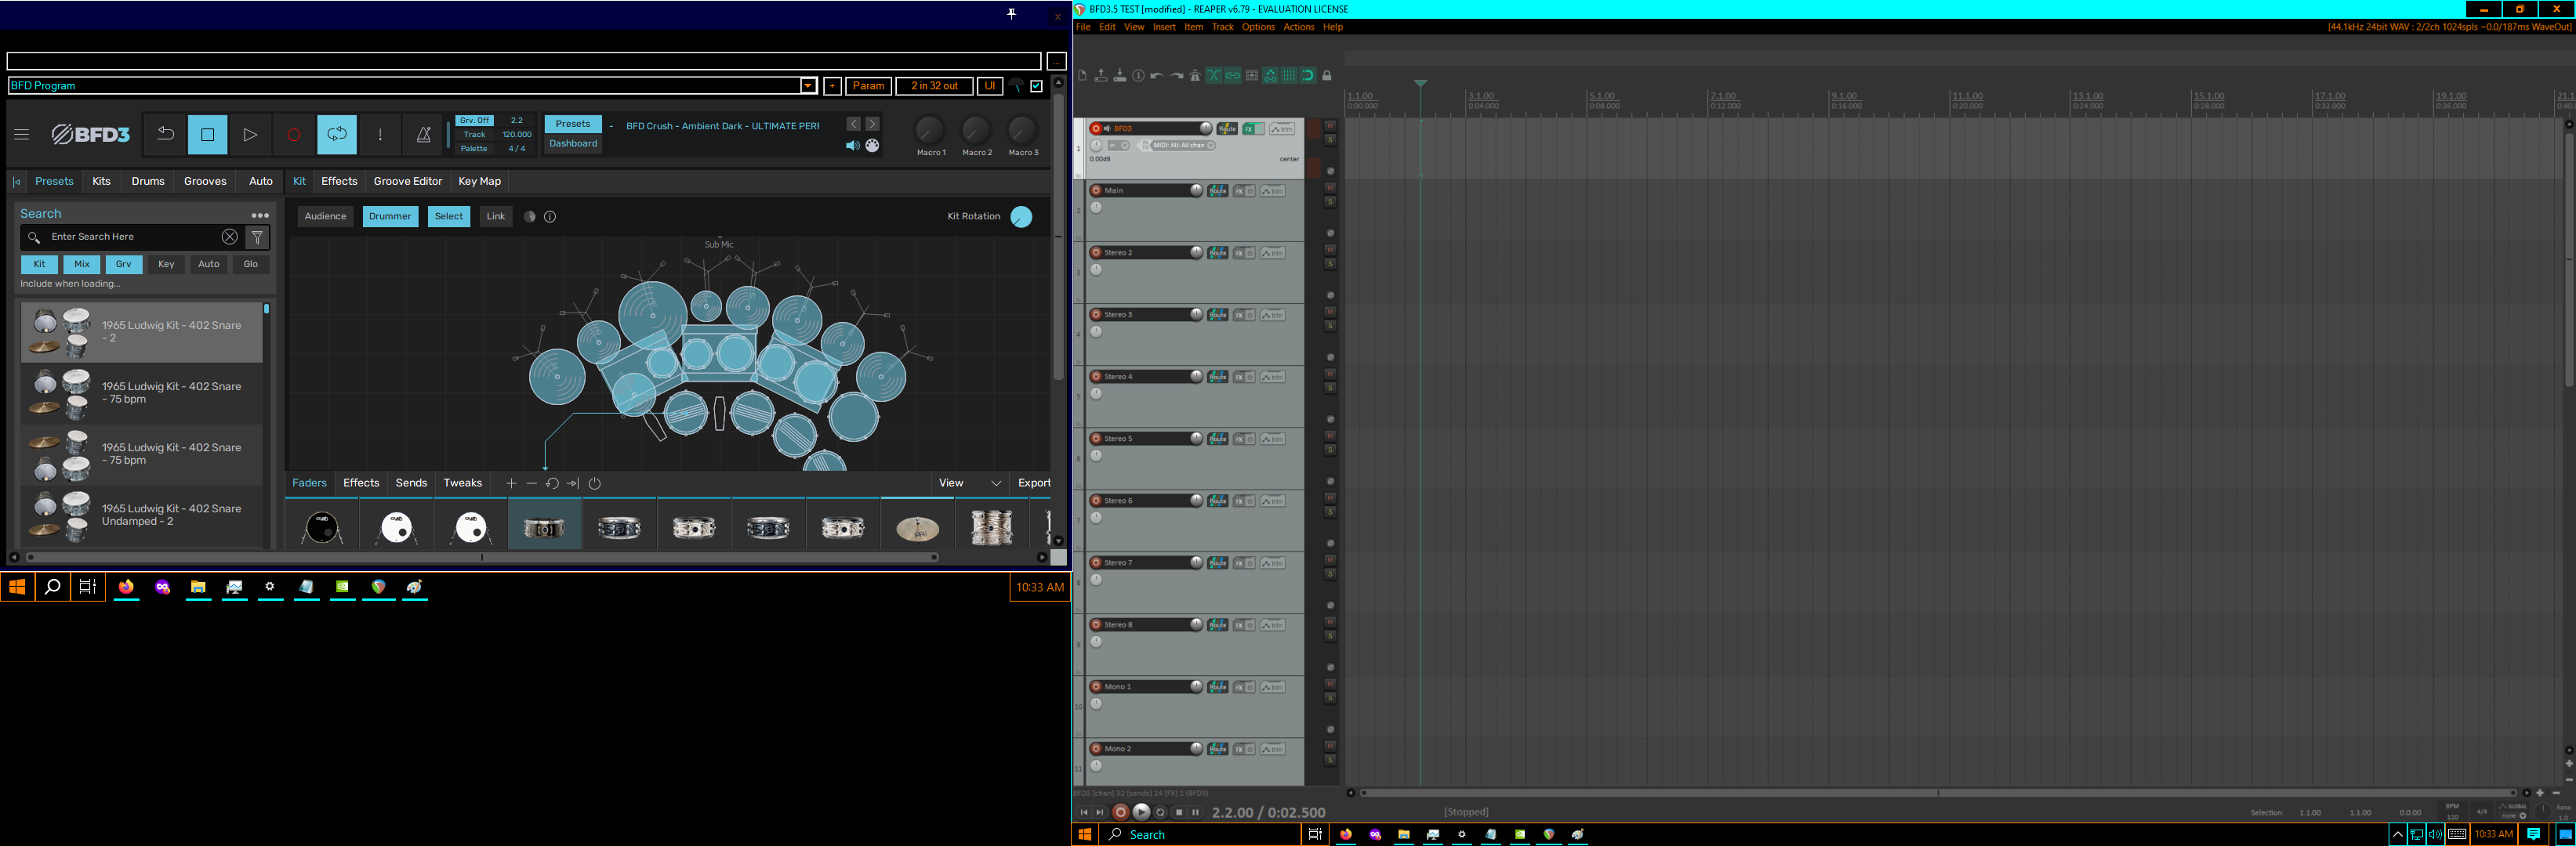2576x846 pixels.
Task: Open REAPER project settings info icon
Action: point(1138,76)
